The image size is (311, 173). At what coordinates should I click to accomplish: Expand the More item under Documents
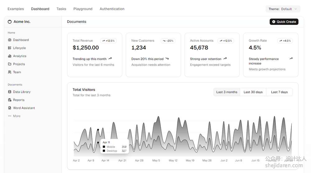[14, 116]
